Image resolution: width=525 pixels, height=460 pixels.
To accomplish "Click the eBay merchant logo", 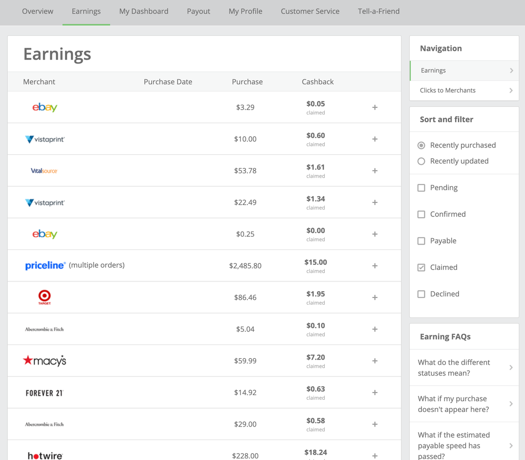I will point(45,107).
